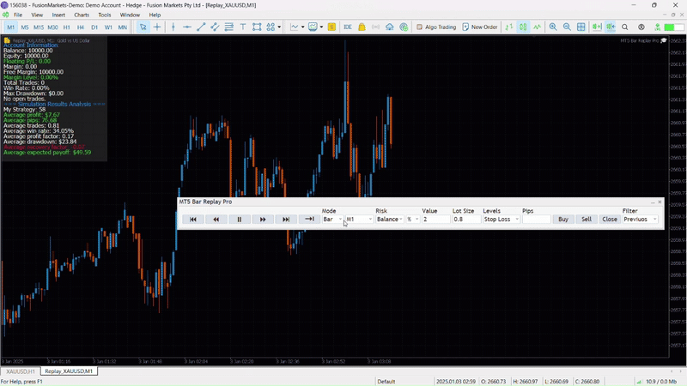The width and height of the screenshot is (687, 386).
Task: Jump replay back to the start
Action: pyautogui.click(x=192, y=220)
